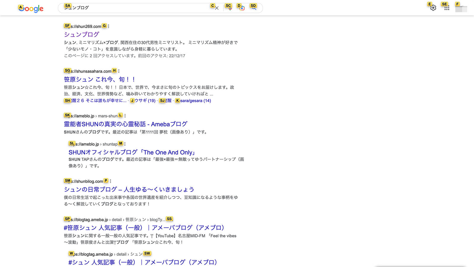Click the shunsasahara.com URL breadcrumb
This screenshot has height=267, width=474.
(x=88, y=71)
